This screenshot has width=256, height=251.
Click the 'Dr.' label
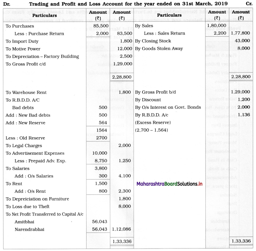click(7, 4)
